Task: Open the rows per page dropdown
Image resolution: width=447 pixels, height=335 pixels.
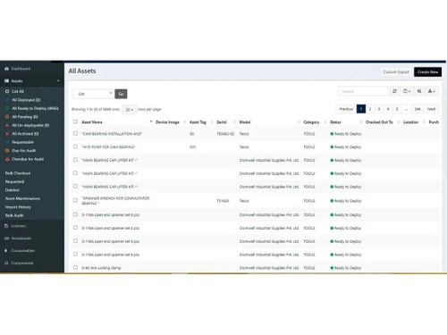Action: pyautogui.click(x=129, y=110)
